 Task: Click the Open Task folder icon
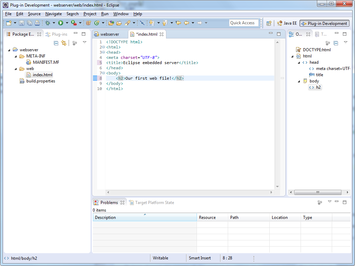(119, 23)
